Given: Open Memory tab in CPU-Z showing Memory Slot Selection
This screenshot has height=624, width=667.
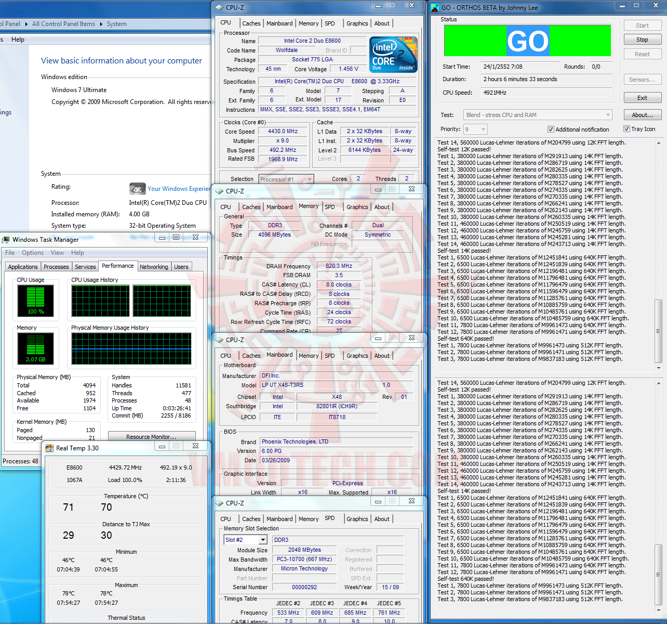Looking at the screenshot, I should pyautogui.click(x=309, y=519).
